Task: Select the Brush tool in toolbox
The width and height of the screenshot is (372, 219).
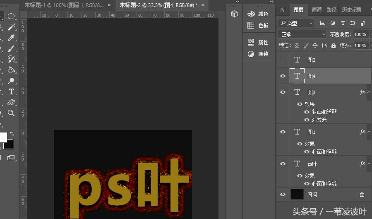Action: [11, 48]
